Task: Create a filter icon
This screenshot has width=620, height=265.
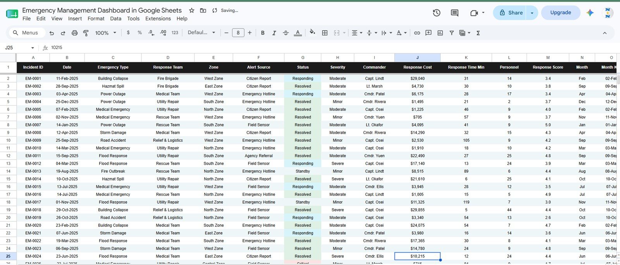Action: (451, 33)
